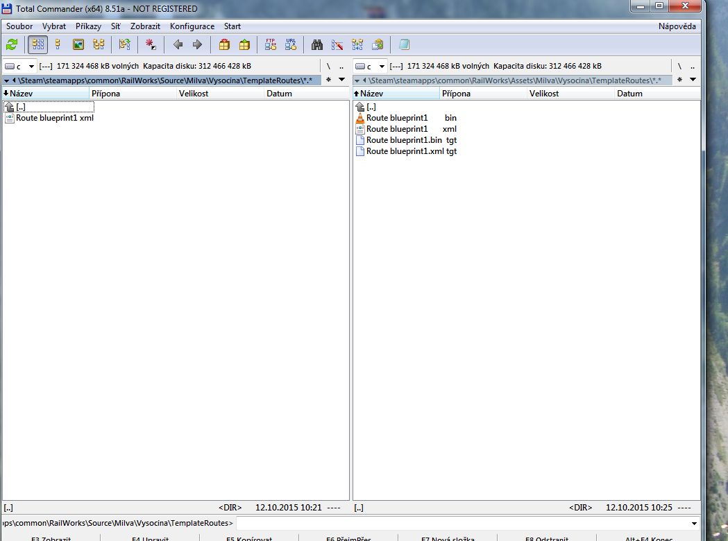Select Route blueprint1.xml tgt file
728x541 pixels.
pos(406,151)
